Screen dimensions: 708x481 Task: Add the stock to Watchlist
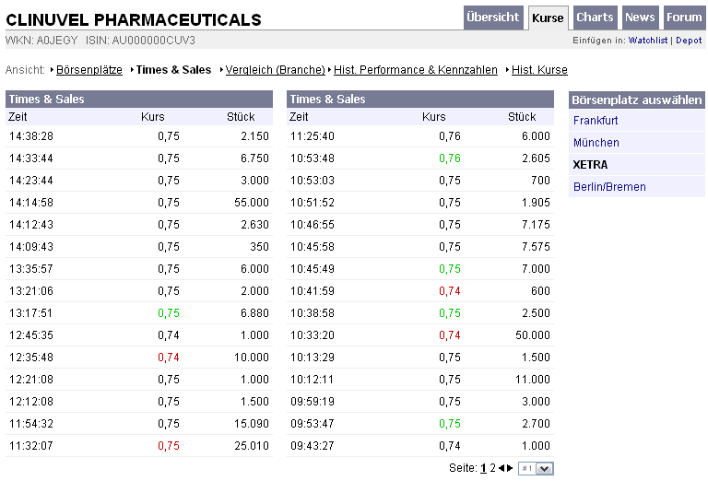(648, 41)
